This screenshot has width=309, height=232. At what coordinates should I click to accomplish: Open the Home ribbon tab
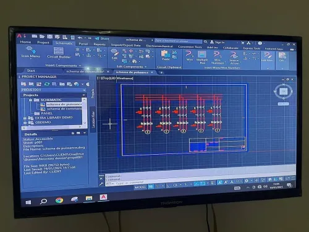[x=25, y=42]
